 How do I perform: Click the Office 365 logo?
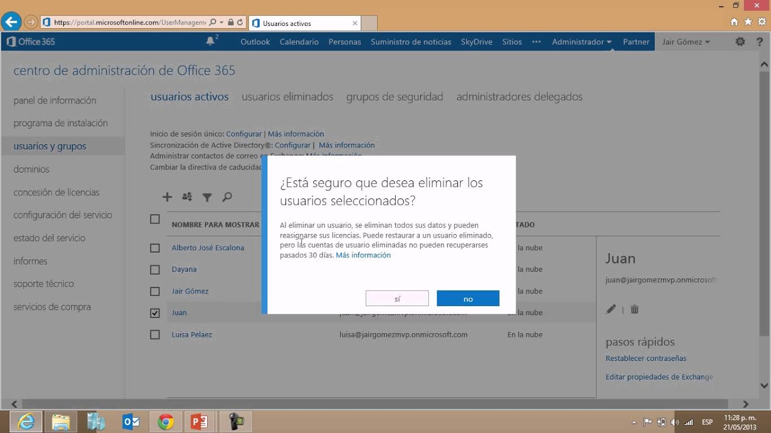[31, 41]
